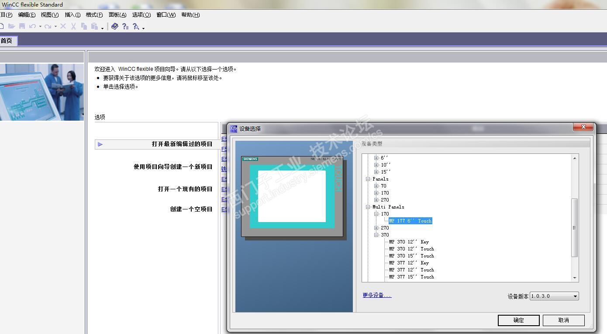Click the device tree scrollbar down arrow
Viewport: 607px width, 334px height.
pyautogui.click(x=575, y=278)
